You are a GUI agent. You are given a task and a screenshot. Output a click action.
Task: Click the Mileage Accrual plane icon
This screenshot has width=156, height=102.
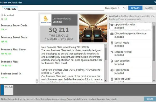tap(112, 52)
